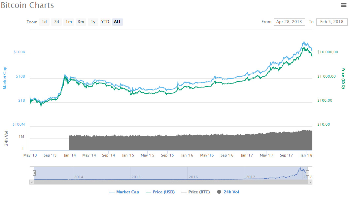
Task: Click the 2017 label in navigator
Action: (250, 177)
